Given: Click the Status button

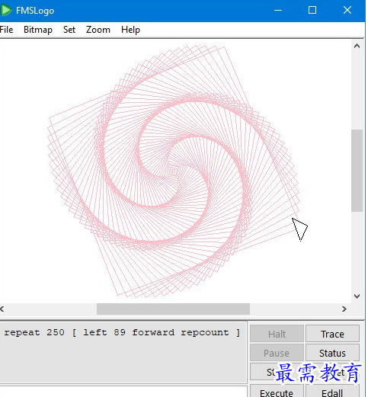Looking at the screenshot, I should click(x=332, y=353).
